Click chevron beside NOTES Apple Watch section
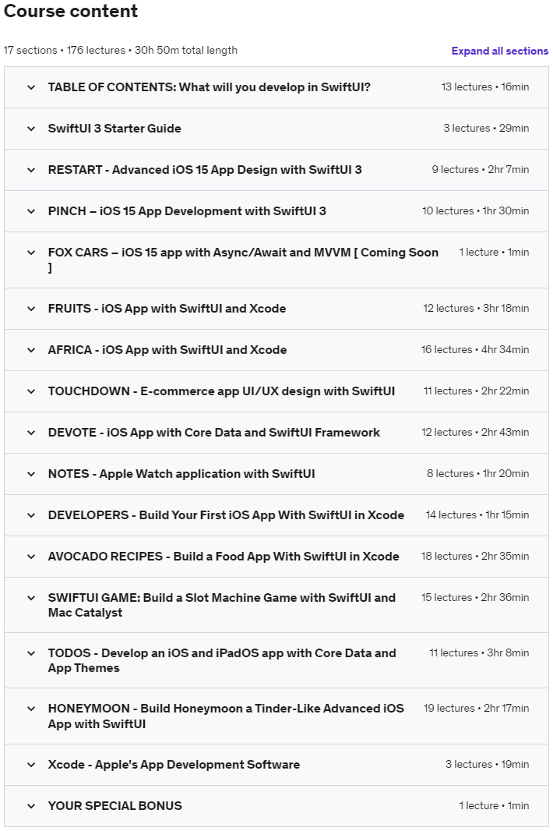Viewport: 553px width, 831px height. click(31, 474)
